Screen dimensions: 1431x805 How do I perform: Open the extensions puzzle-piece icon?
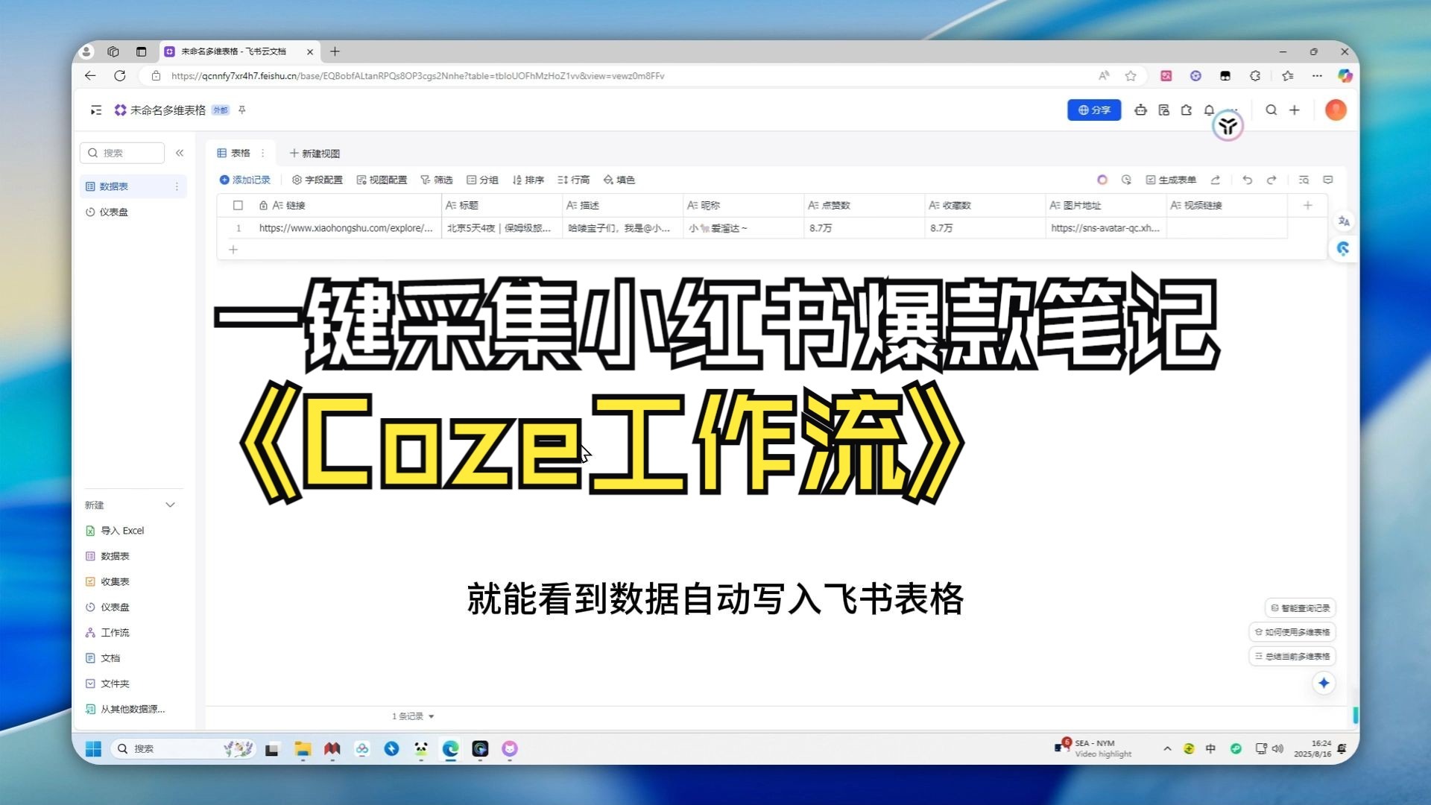(1187, 110)
